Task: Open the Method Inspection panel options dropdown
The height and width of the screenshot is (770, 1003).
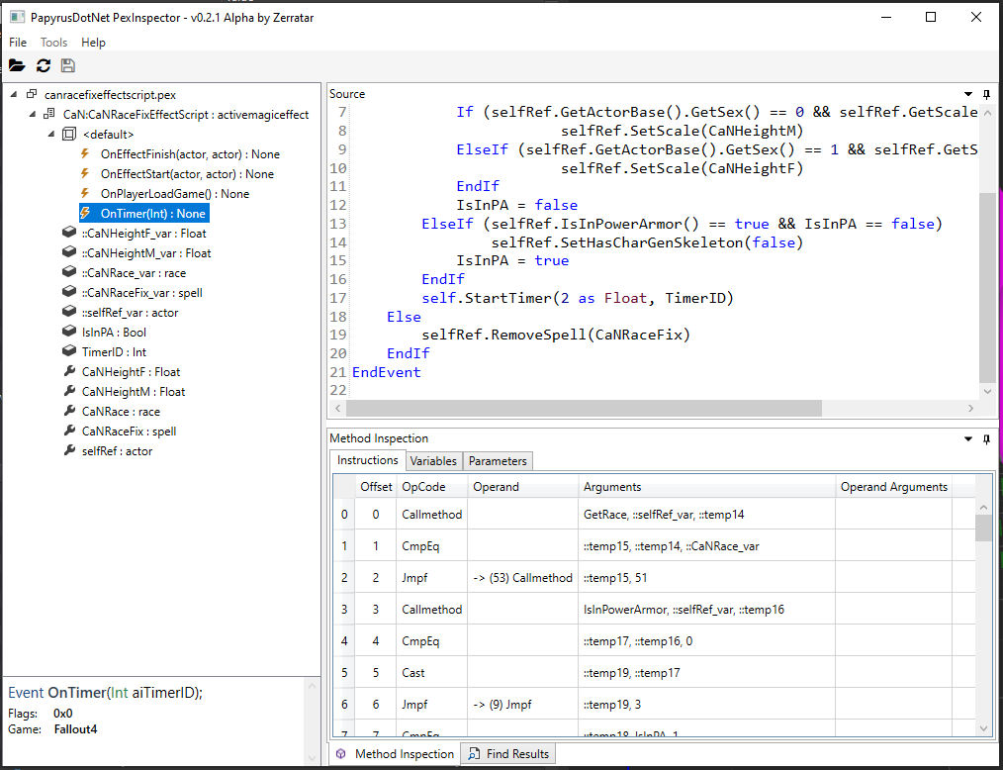Action: 968,439
